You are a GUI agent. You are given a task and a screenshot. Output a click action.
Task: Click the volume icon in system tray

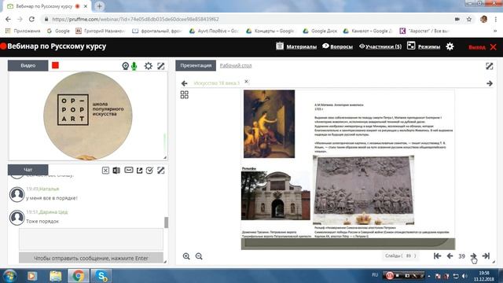(464, 276)
